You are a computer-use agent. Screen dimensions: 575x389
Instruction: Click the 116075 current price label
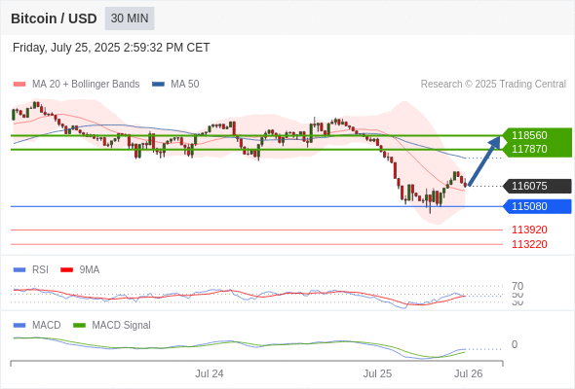point(537,186)
